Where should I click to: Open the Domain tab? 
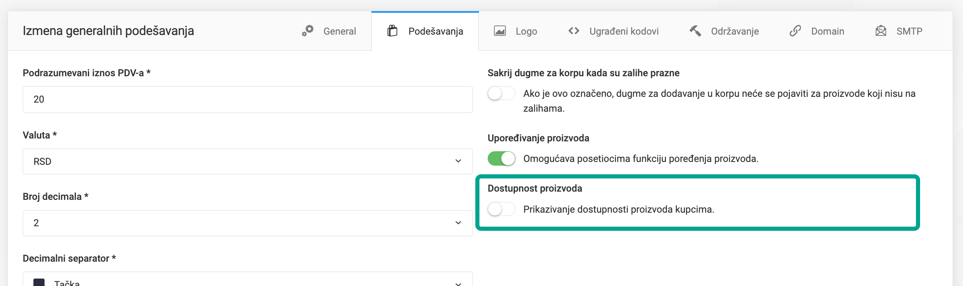pos(817,31)
